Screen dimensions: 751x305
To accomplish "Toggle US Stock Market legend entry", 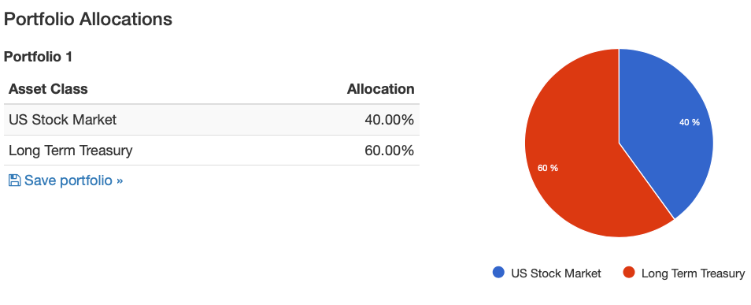I will (546, 273).
